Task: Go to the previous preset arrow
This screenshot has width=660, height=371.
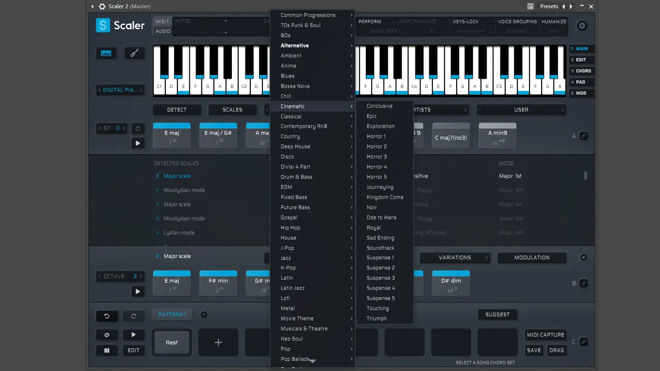Action: click(x=563, y=6)
